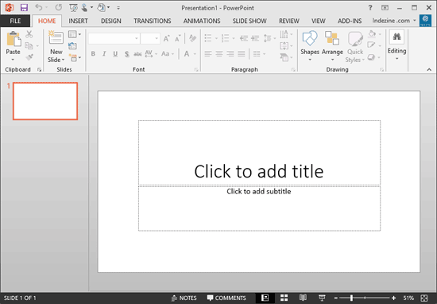Activate Format Painter brush icon
The width and height of the screenshot is (437, 304).
[x=29, y=57]
